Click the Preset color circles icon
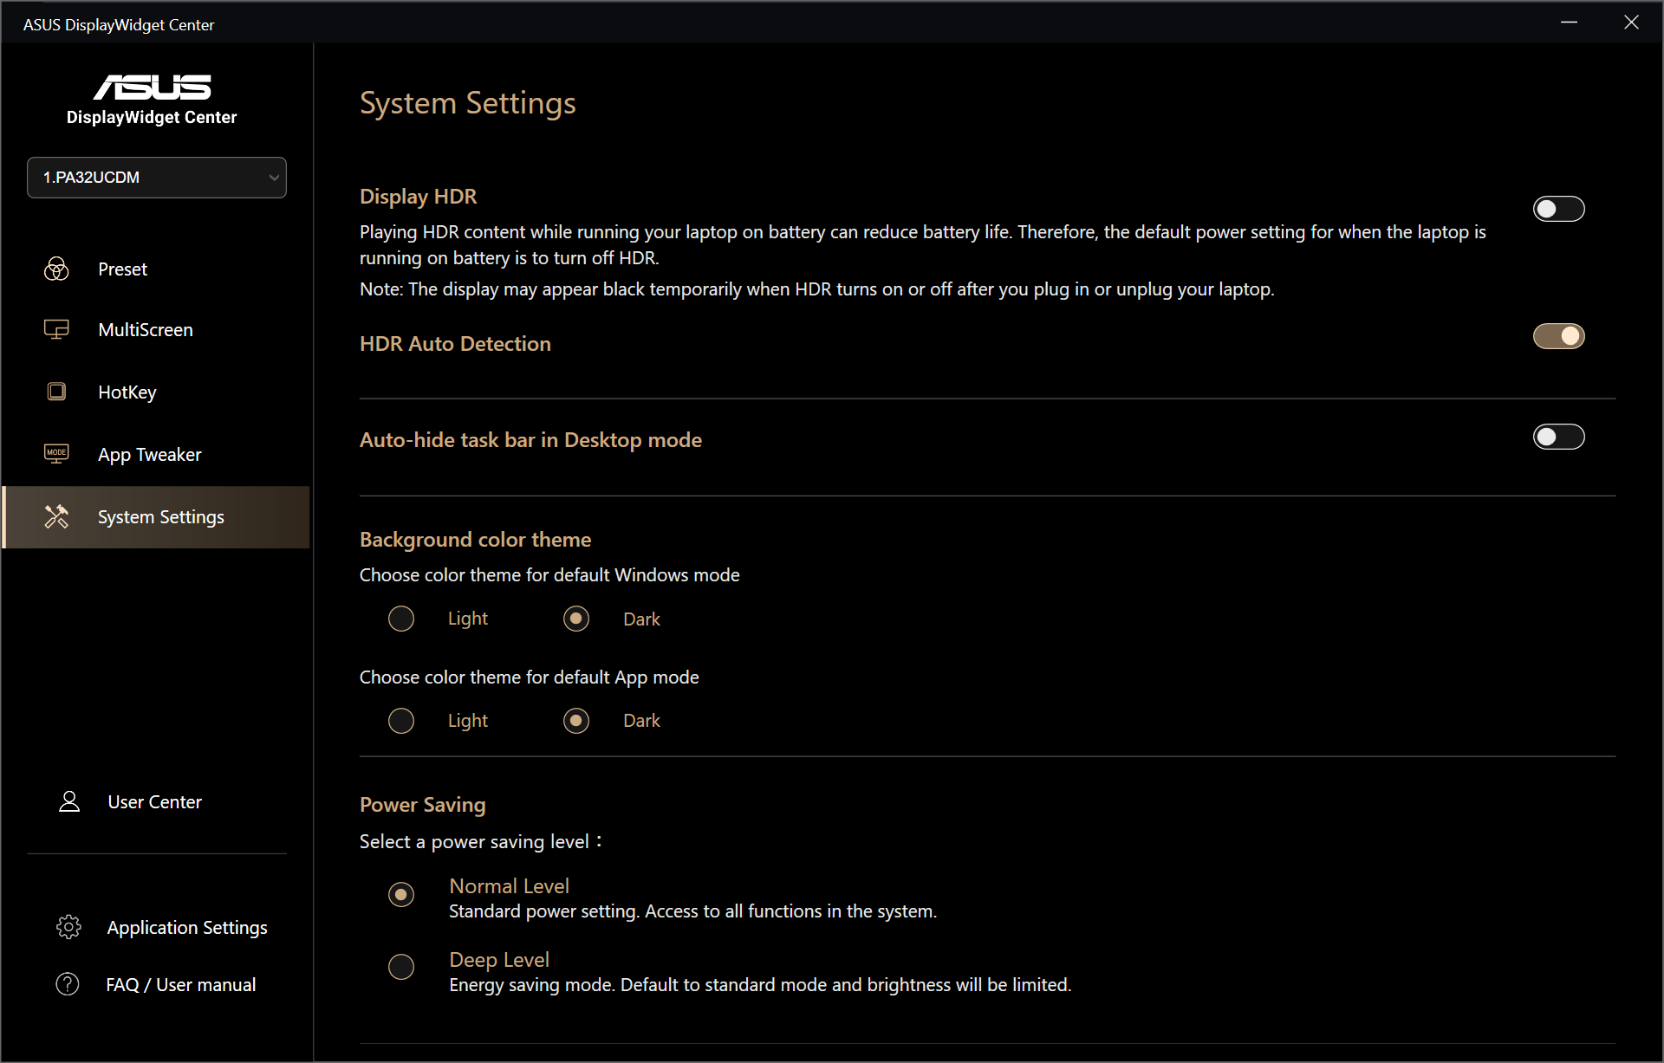Image resolution: width=1664 pixels, height=1063 pixels. tap(56, 269)
